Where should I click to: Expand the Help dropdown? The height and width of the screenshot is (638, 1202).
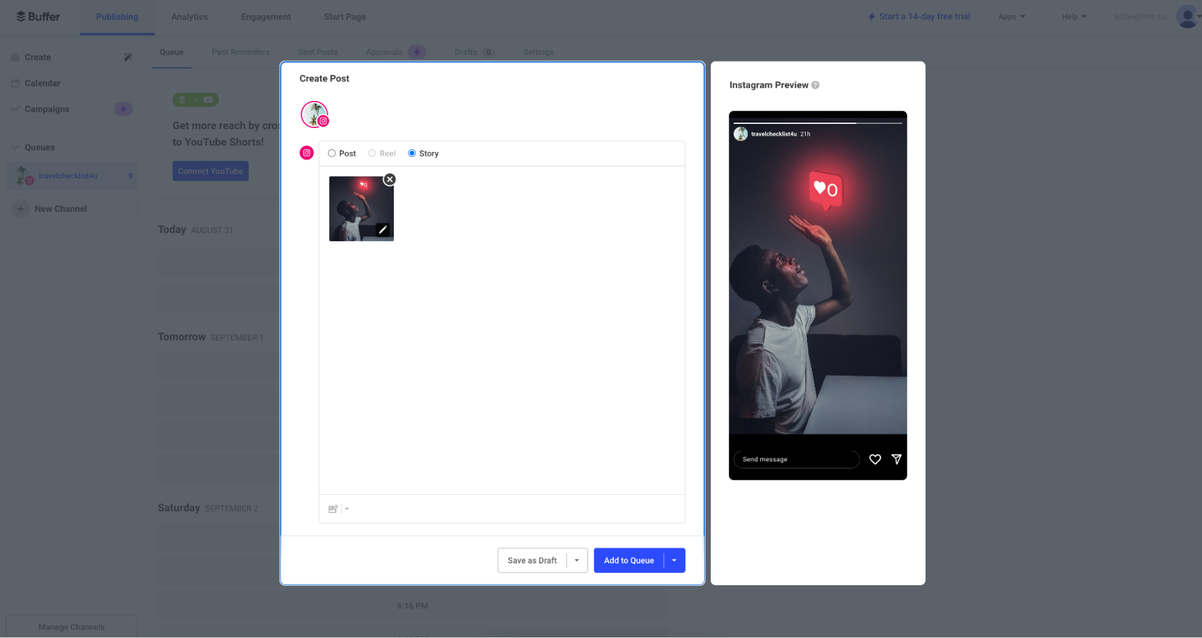coord(1074,16)
